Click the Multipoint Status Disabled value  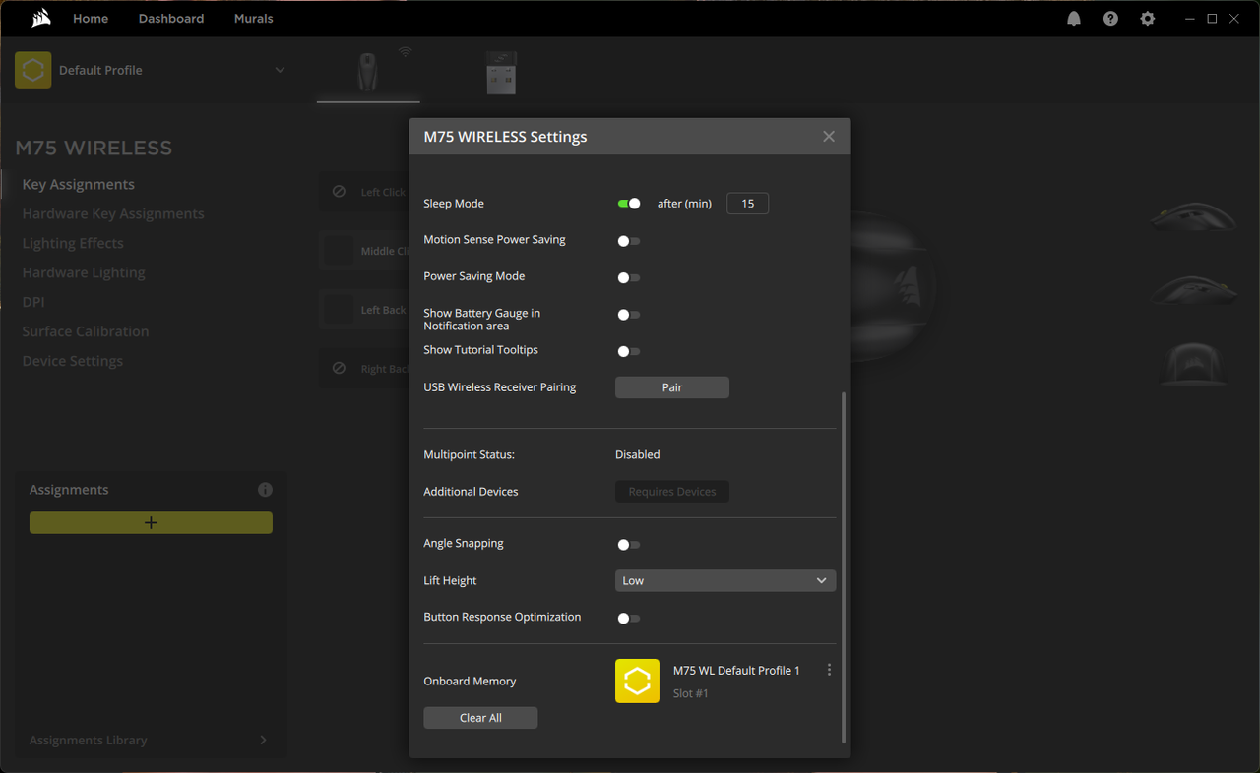point(638,454)
